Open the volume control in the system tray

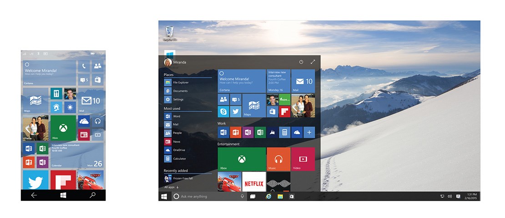pos(449,197)
